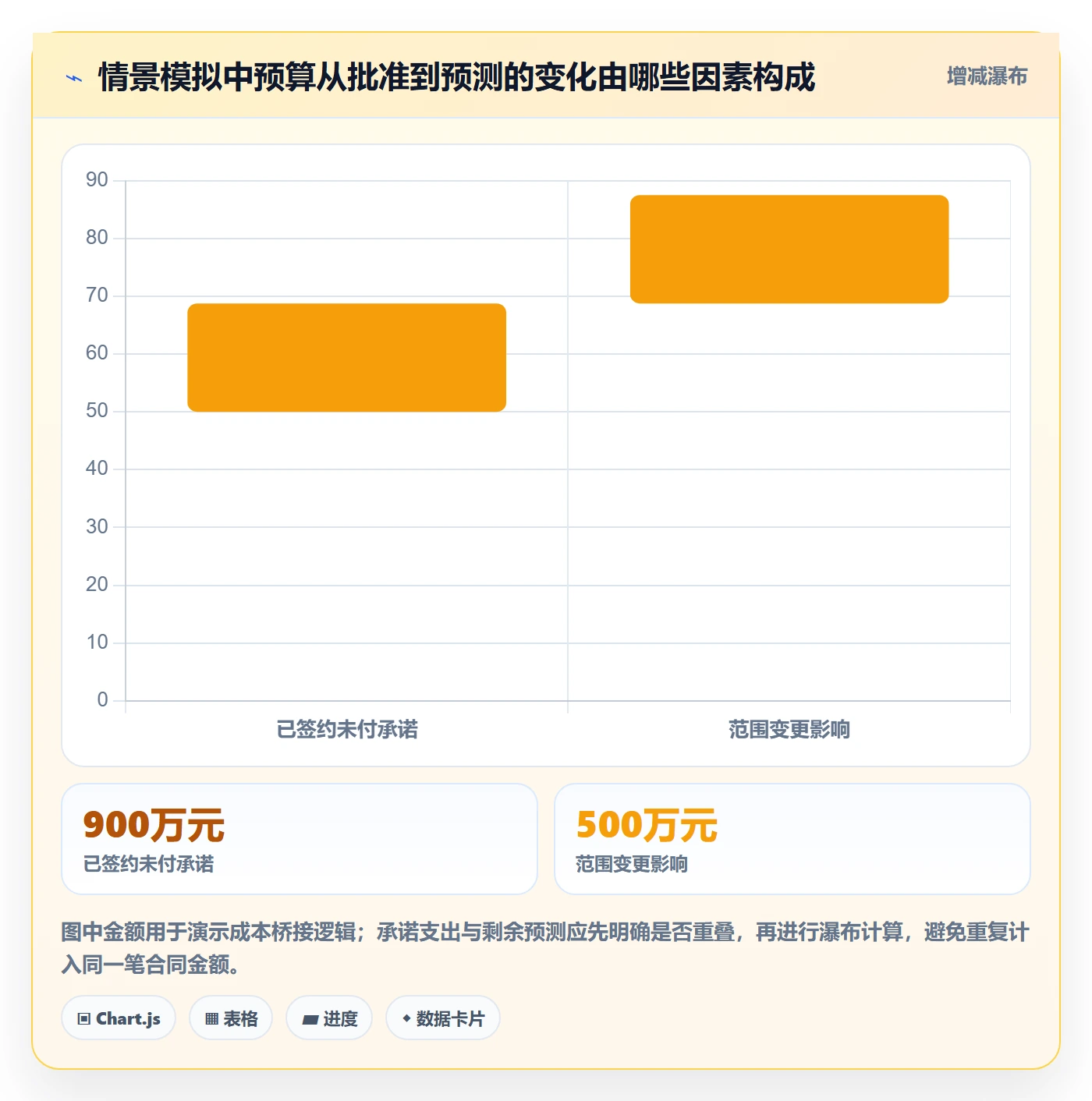
Task: Click the 范围变更影响 x-axis label
Action: tap(789, 730)
